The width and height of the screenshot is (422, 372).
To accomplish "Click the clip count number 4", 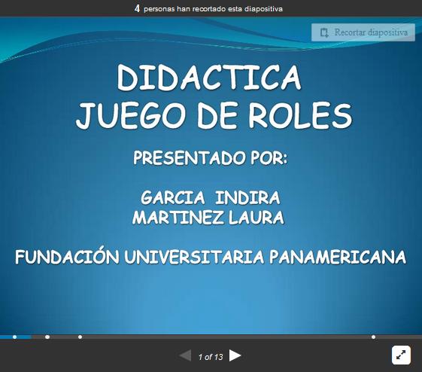I will [x=137, y=8].
